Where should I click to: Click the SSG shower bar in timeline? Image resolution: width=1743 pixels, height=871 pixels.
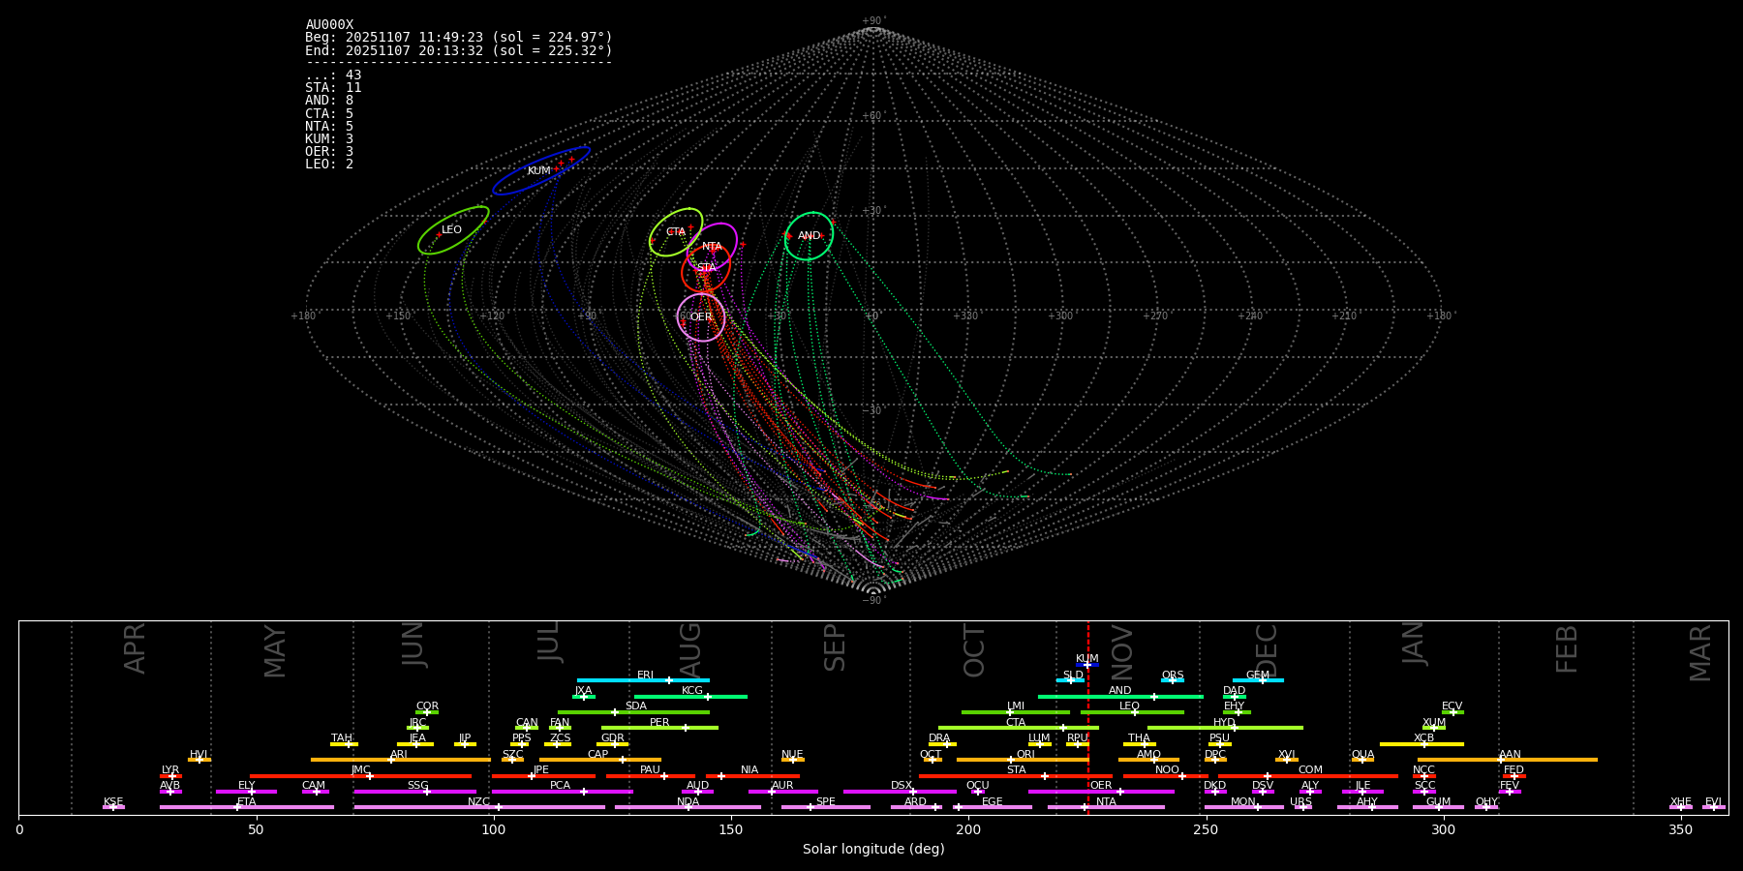point(415,792)
